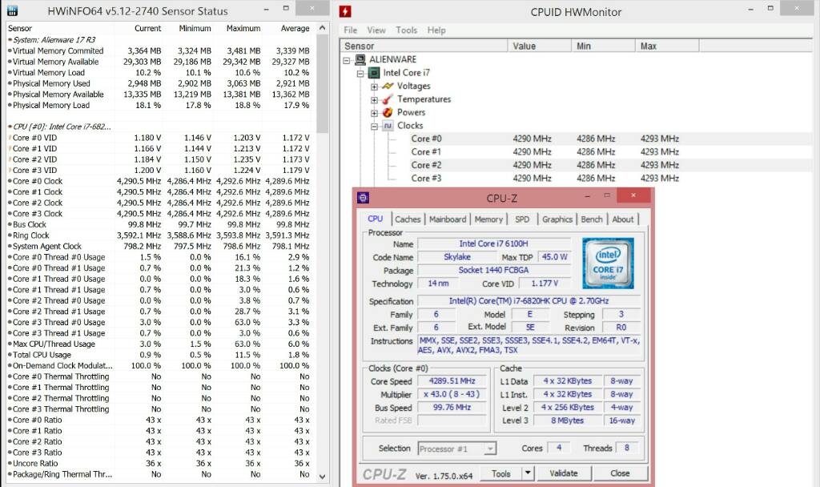Click the Multiplier value field in CPU-Z
This screenshot has width=820, height=487.
(452, 394)
